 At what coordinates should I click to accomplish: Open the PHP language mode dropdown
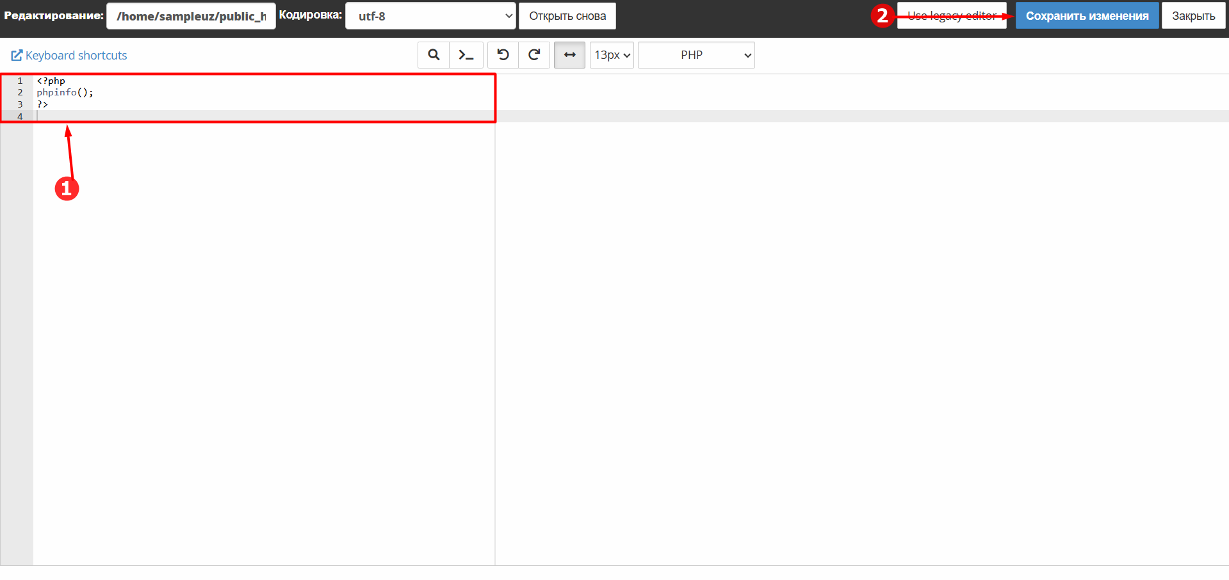(696, 55)
